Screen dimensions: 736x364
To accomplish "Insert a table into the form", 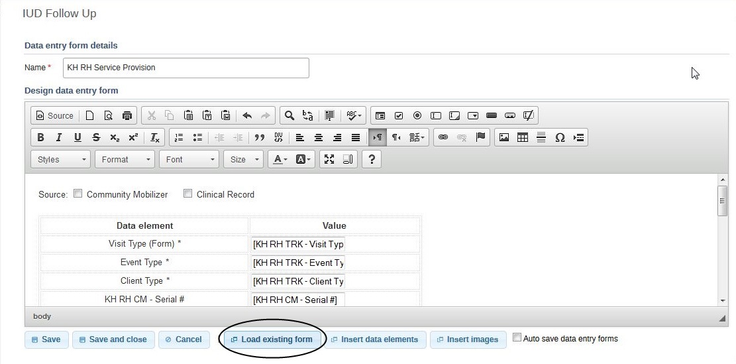I will pyautogui.click(x=523, y=137).
